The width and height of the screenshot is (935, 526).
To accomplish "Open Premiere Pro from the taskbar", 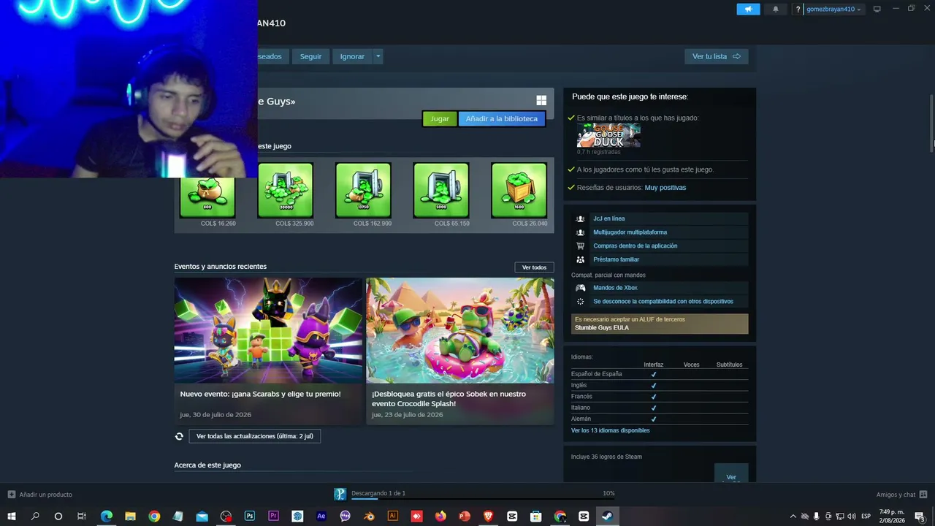I will click(274, 516).
